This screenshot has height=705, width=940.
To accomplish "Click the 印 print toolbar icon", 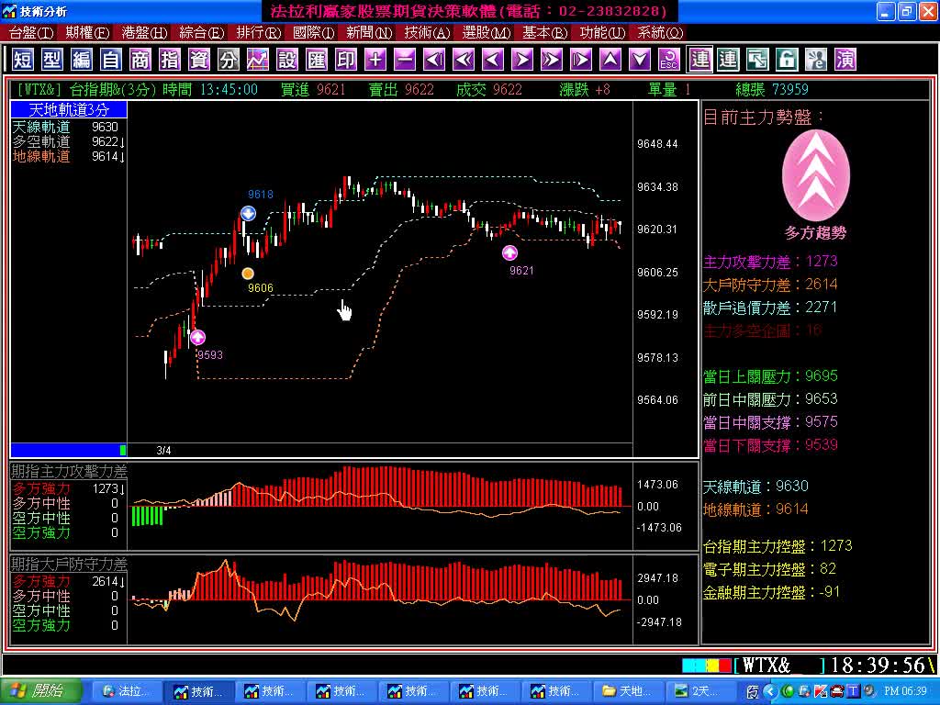I will click(x=346, y=60).
